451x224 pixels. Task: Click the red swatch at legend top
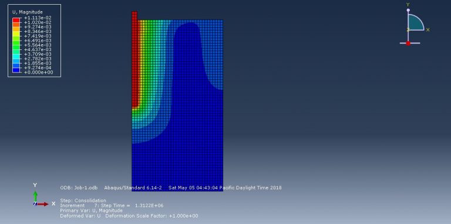16,20
